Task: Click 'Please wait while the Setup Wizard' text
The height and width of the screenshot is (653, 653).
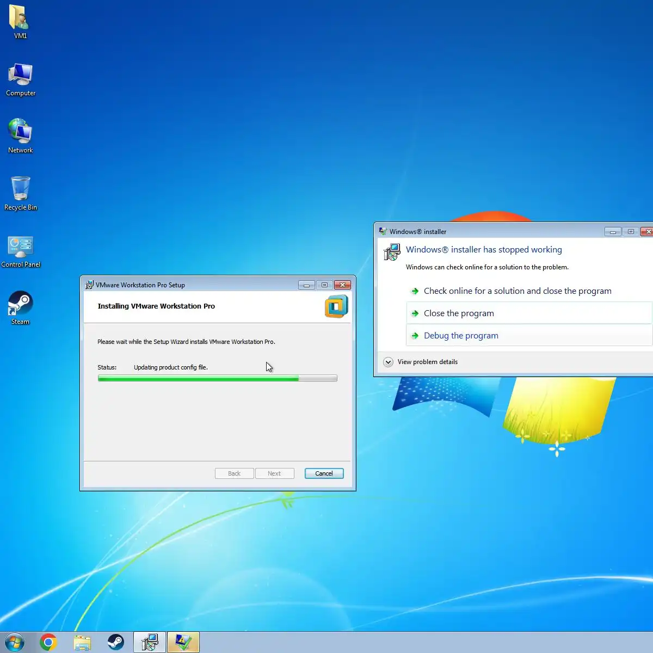Action: click(186, 342)
